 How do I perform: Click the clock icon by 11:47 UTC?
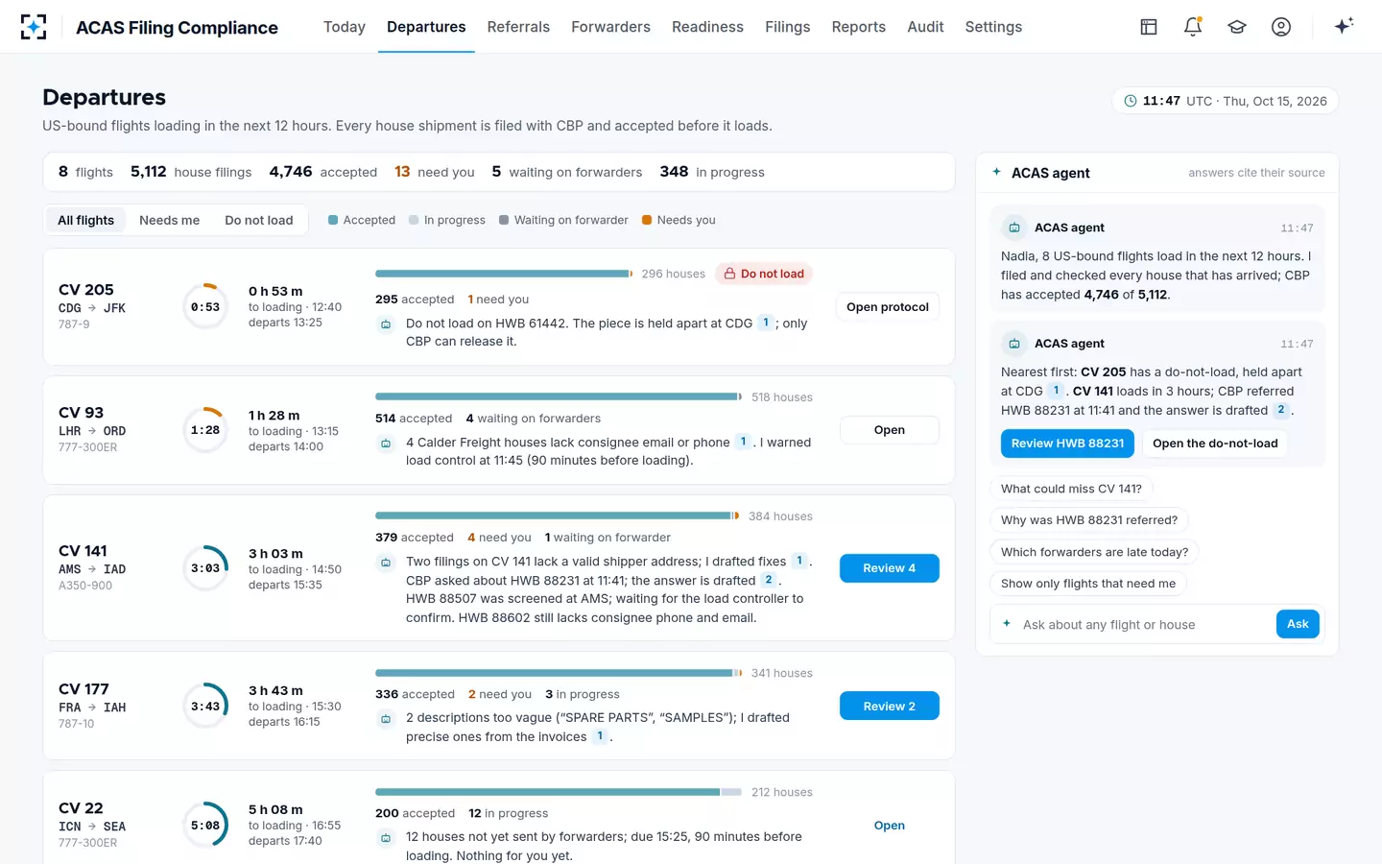1131,101
